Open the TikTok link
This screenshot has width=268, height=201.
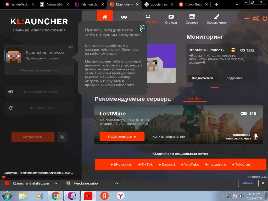coord(146,164)
